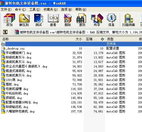The height and width of the screenshot is (132, 142).
Task: Select file 八嘴旋转包装机.dwg name
Action: (x=20, y=111)
